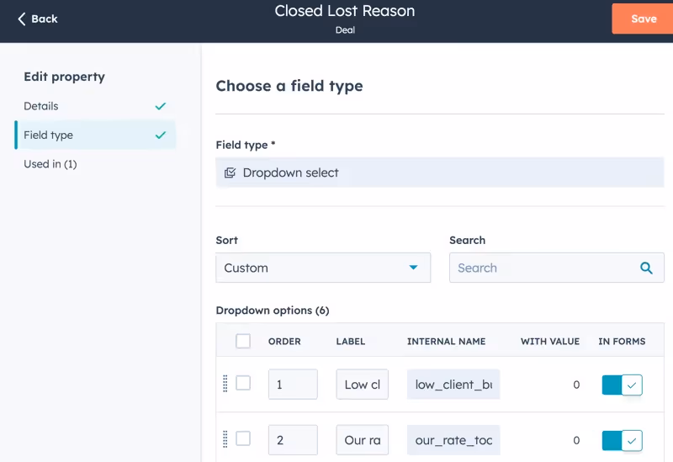673x462 pixels.
Task: Check the our_rate_toc row checkbox
Action: (x=243, y=438)
